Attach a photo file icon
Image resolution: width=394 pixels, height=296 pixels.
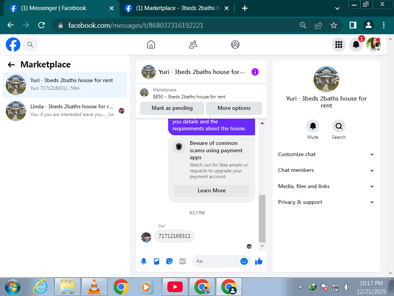click(x=157, y=261)
